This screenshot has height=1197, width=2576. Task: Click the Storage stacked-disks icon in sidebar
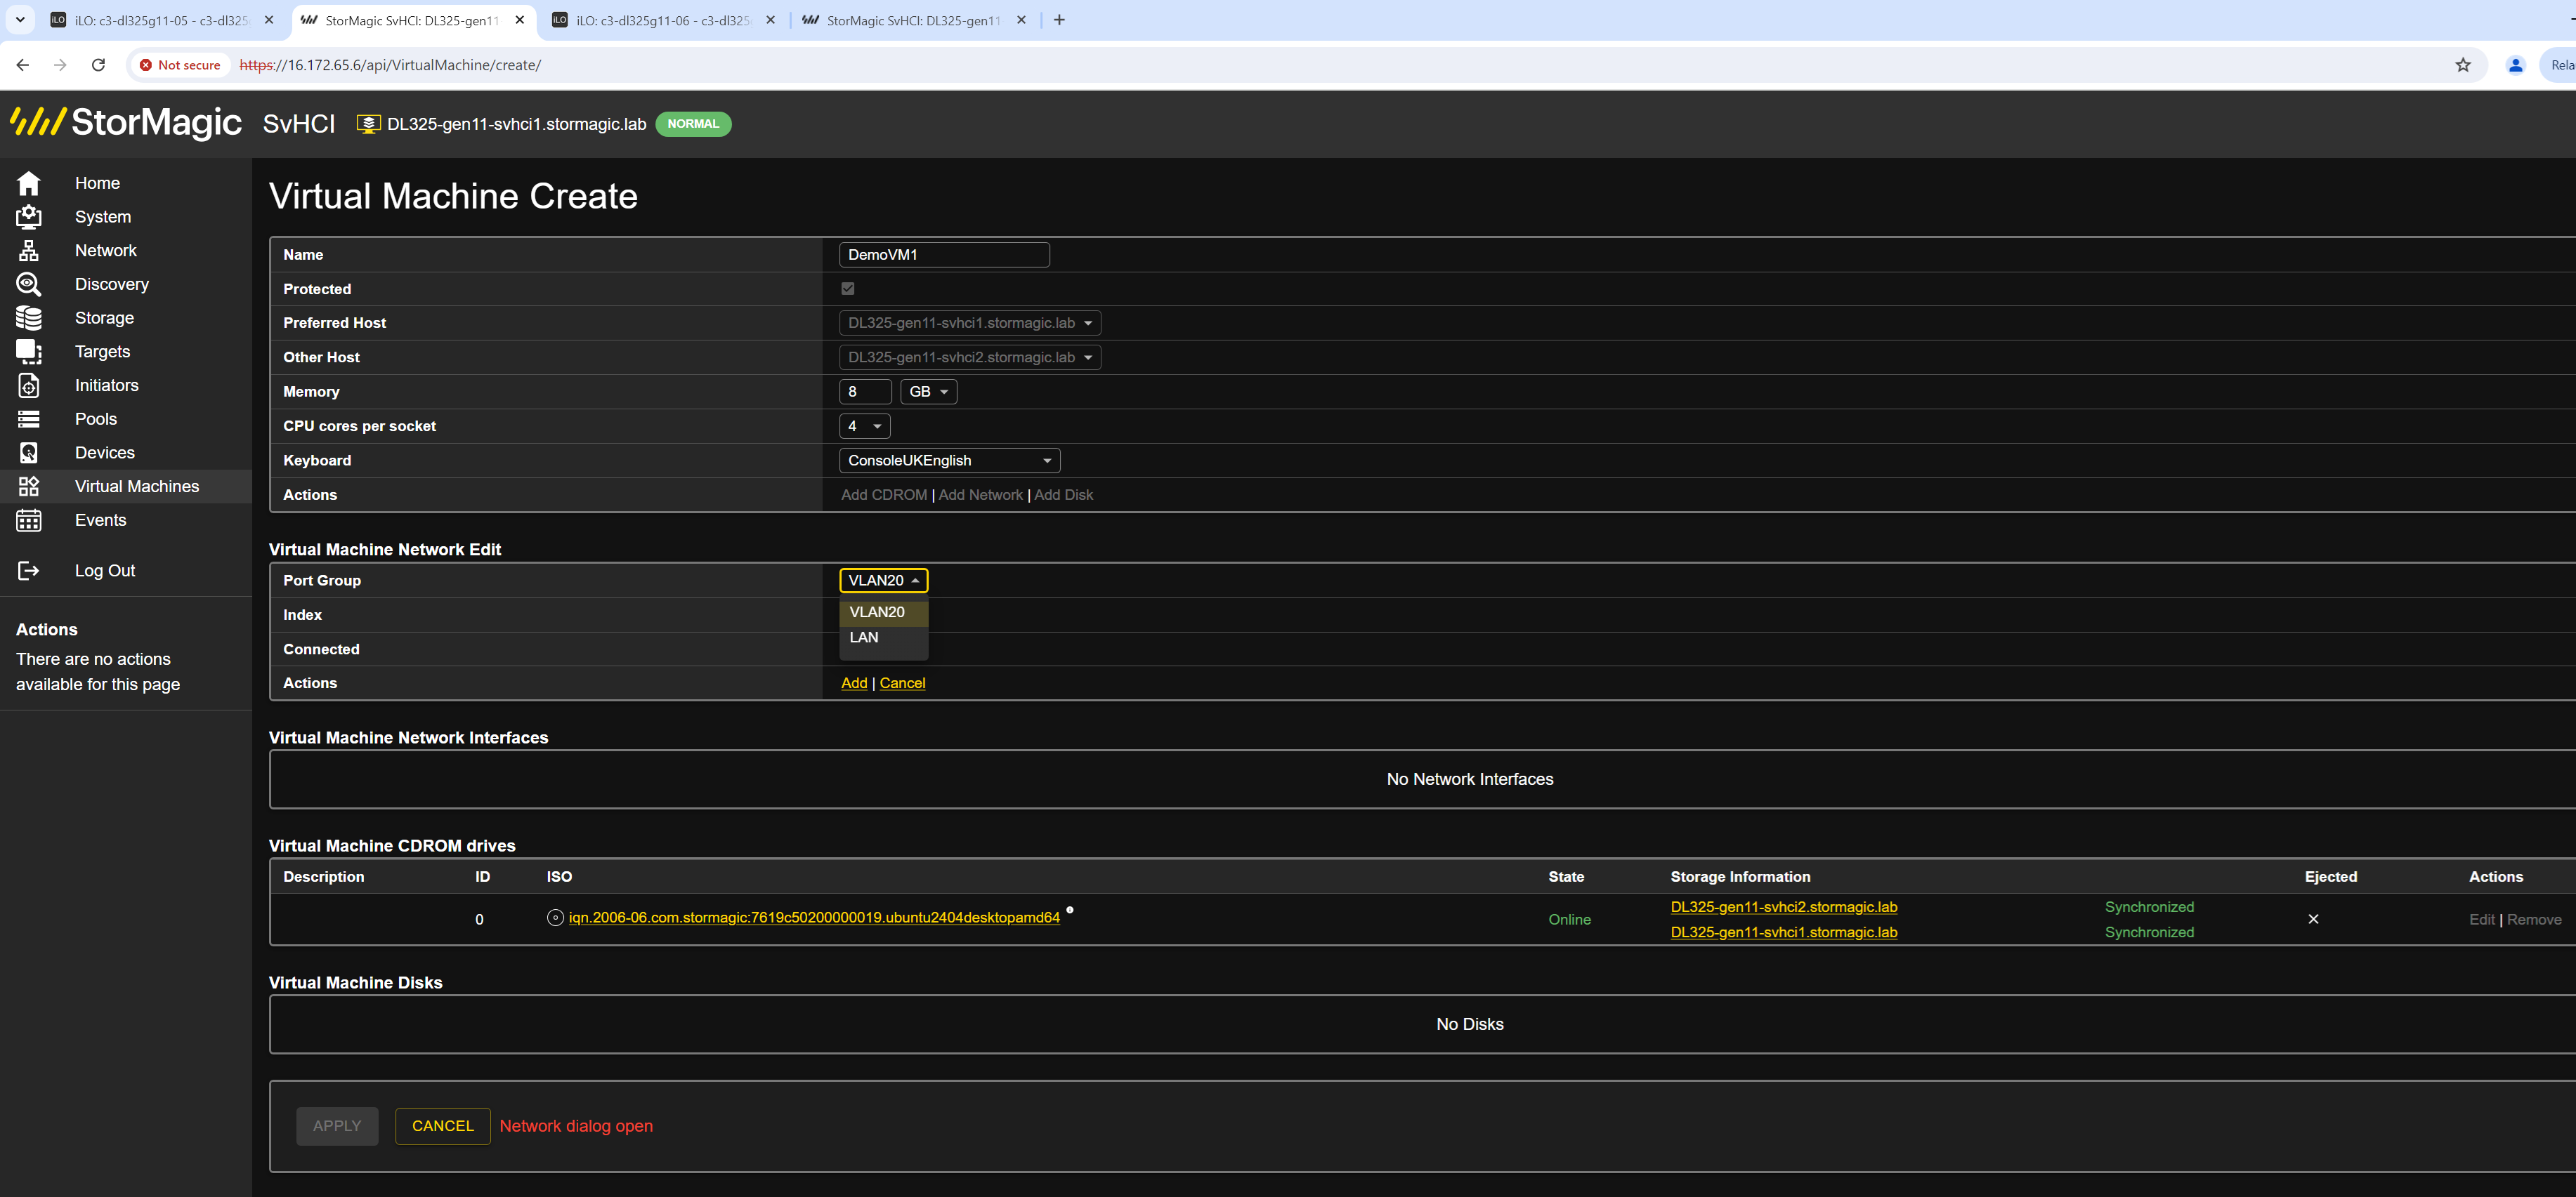point(29,318)
